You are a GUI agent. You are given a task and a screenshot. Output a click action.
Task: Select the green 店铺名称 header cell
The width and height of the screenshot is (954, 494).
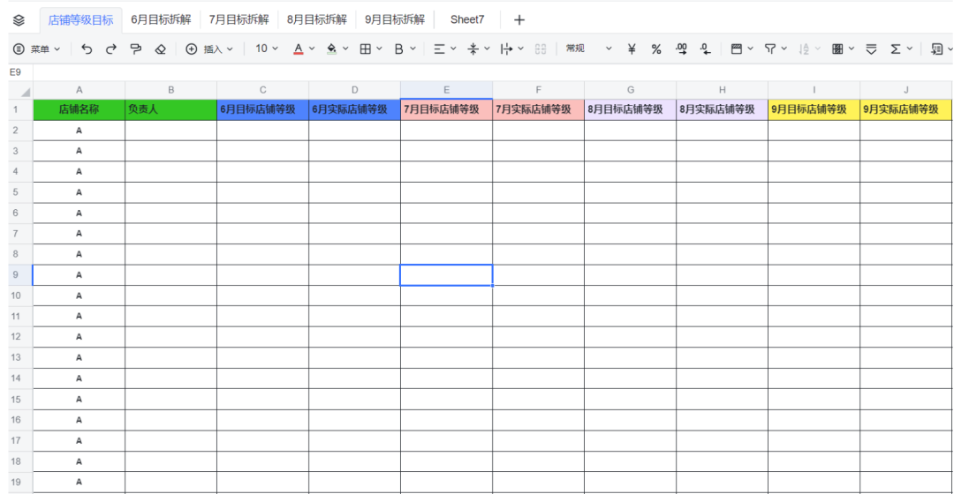[x=79, y=109]
